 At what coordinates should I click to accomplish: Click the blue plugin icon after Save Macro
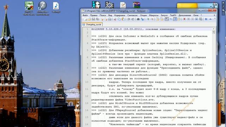(206, 19)
